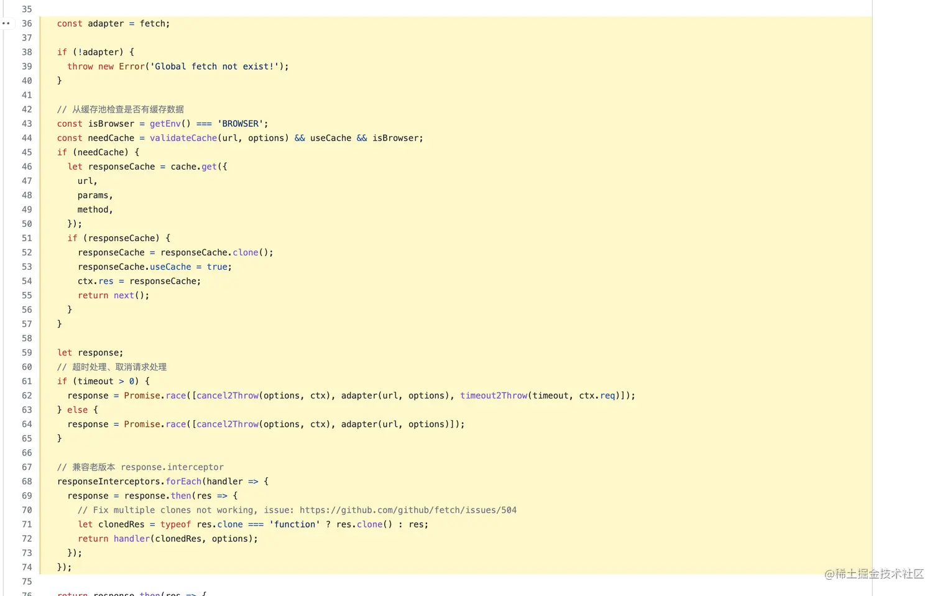Click the 'return next();' statement
The height and width of the screenshot is (596, 940).
coord(114,295)
